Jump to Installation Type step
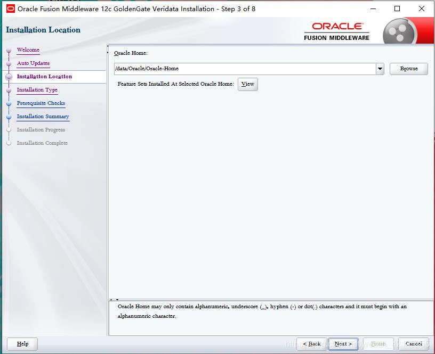Viewport: 435px width, 354px height. click(x=37, y=90)
